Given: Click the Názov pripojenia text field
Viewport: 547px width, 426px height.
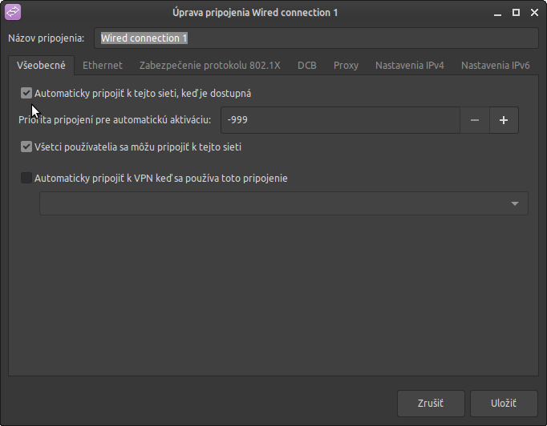Looking at the screenshot, I should (316, 38).
